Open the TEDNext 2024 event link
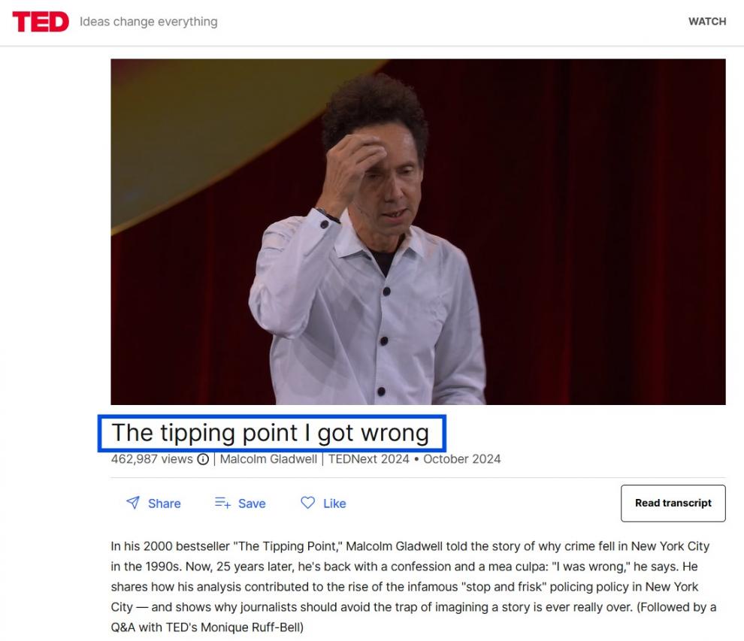 coord(369,459)
